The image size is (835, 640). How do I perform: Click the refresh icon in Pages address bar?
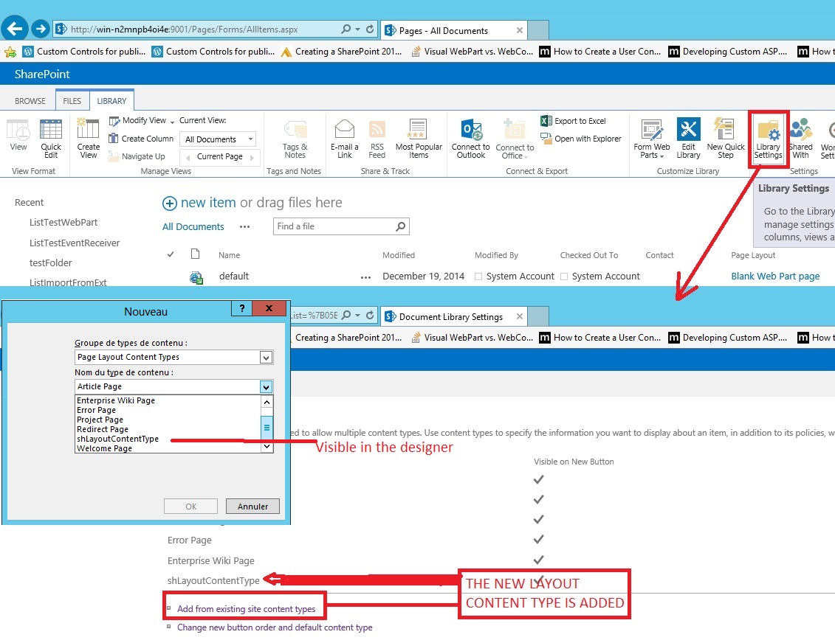370,29
